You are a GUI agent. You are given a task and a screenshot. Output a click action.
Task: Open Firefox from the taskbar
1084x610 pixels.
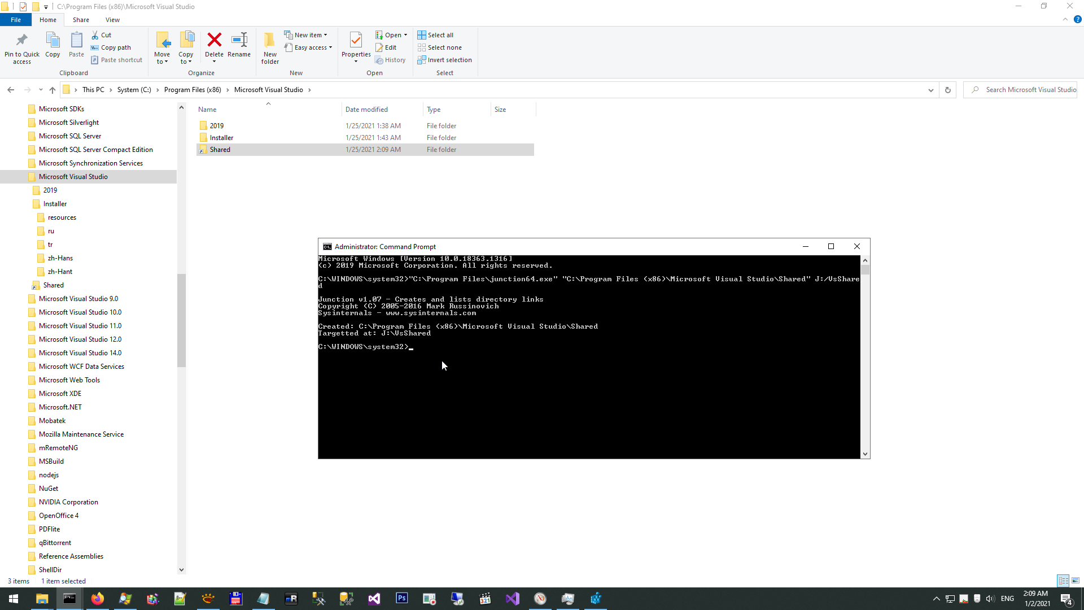click(97, 599)
